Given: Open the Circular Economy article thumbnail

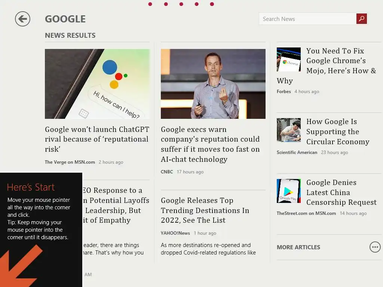Looking at the screenshot, I should pos(289,130).
